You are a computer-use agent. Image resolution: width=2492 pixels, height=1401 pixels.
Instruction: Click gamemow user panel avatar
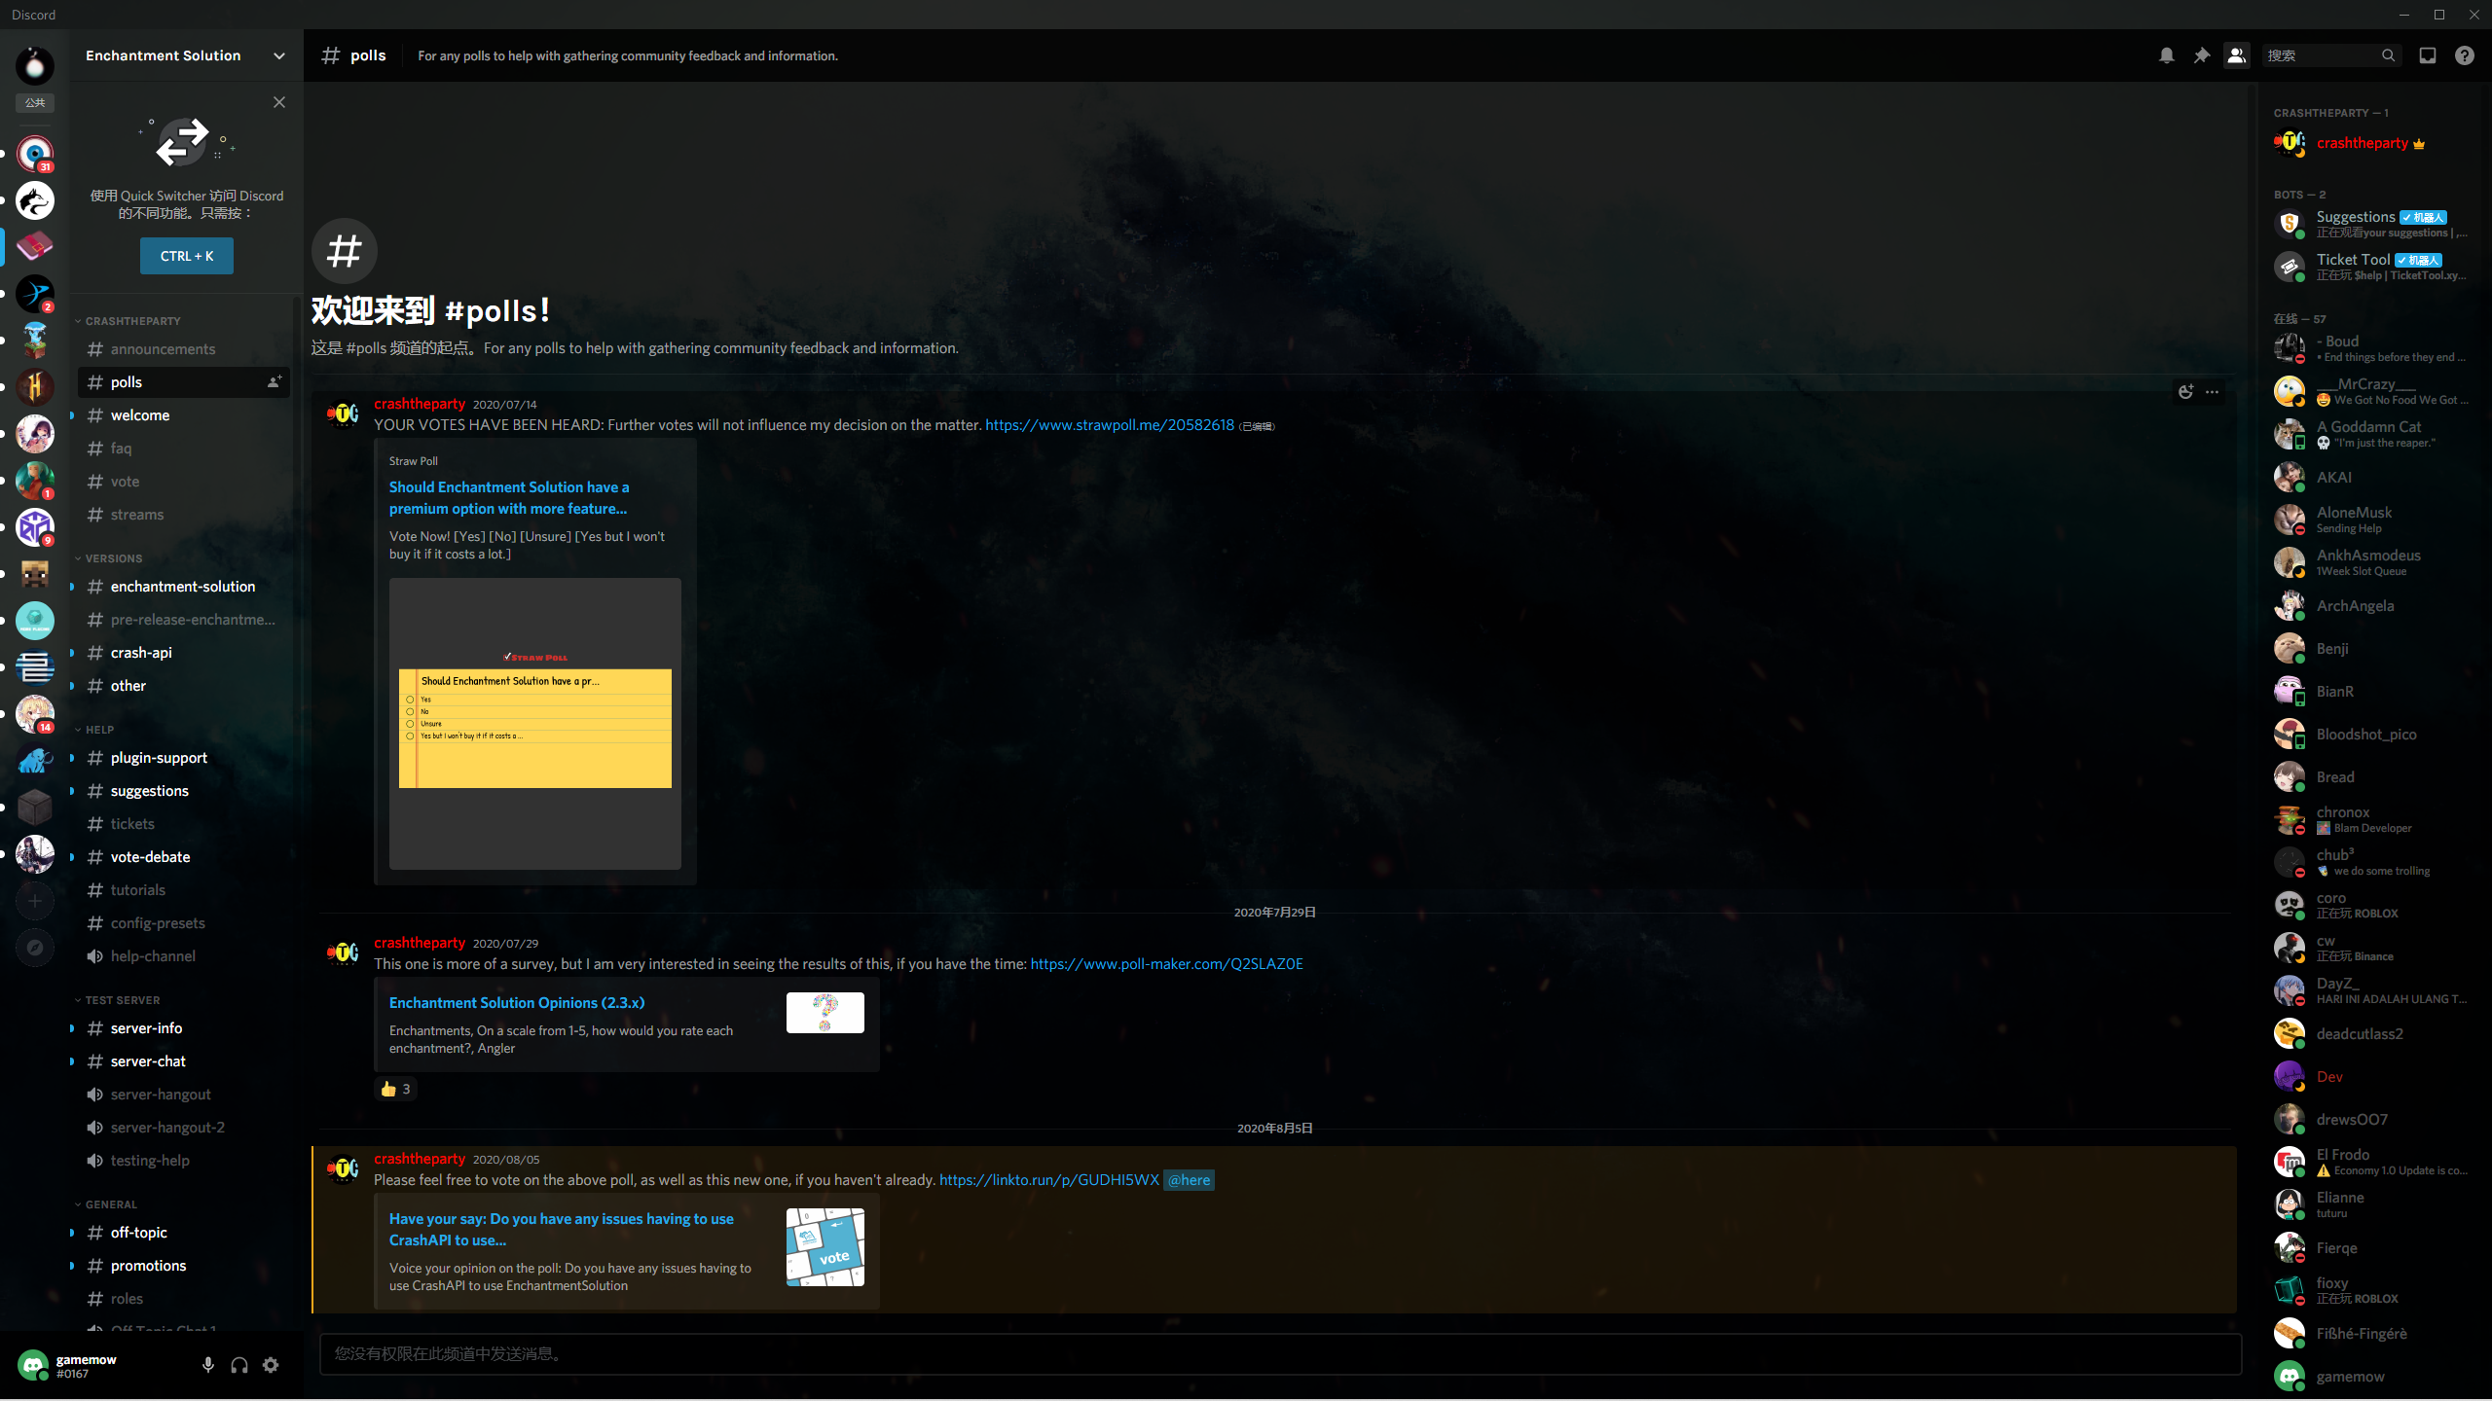coord(33,1366)
